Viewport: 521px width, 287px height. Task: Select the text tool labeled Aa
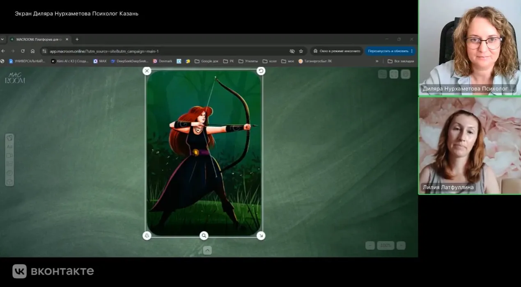tap(9, 146)
